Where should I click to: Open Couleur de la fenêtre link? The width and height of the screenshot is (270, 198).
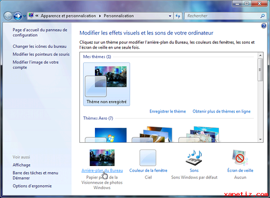tap(148, 171)
